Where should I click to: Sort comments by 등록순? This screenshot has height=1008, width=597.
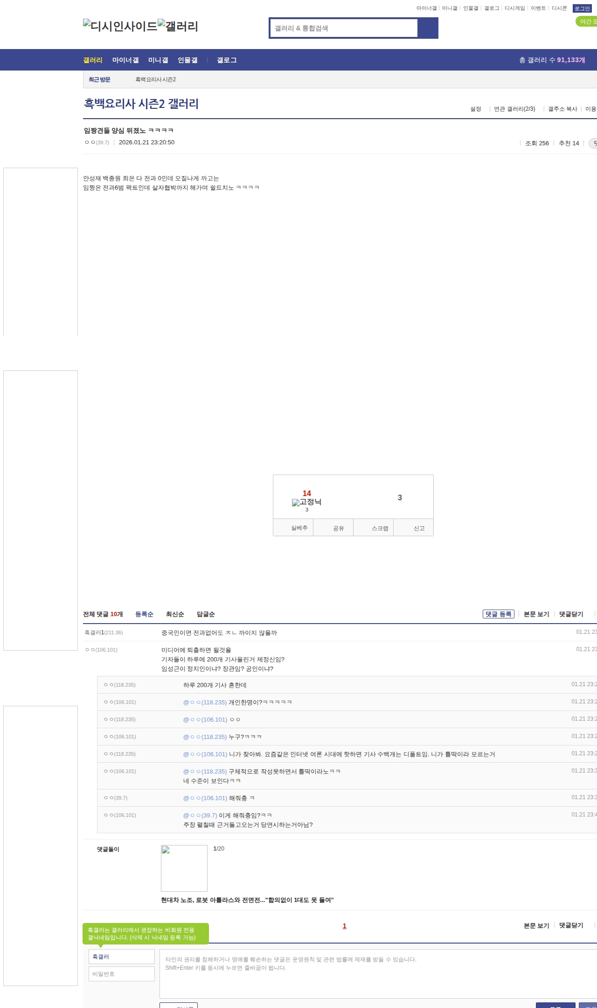[144, 614]
